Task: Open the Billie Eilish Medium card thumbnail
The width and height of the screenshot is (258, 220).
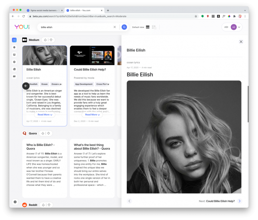Action: coord(45,55)
